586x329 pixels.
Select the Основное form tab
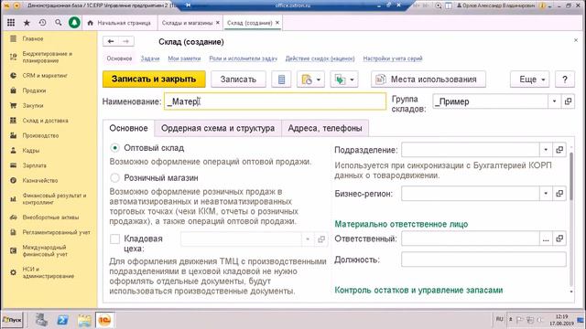coord(128,128)
